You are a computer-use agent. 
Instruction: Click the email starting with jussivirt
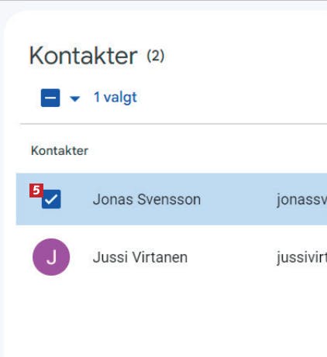[x=301, y=257]
